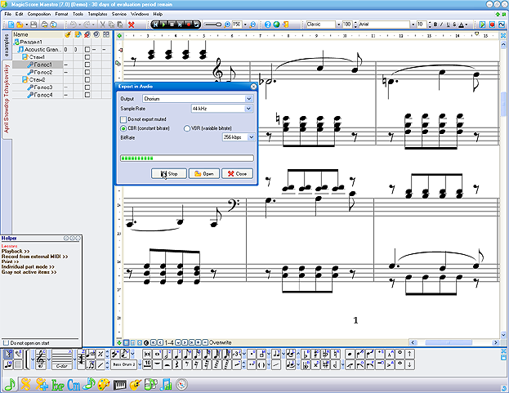The height and width of the screenshot is (393, 509).
Task: Start playback with the green Play button
Action: tap(163, 25)
